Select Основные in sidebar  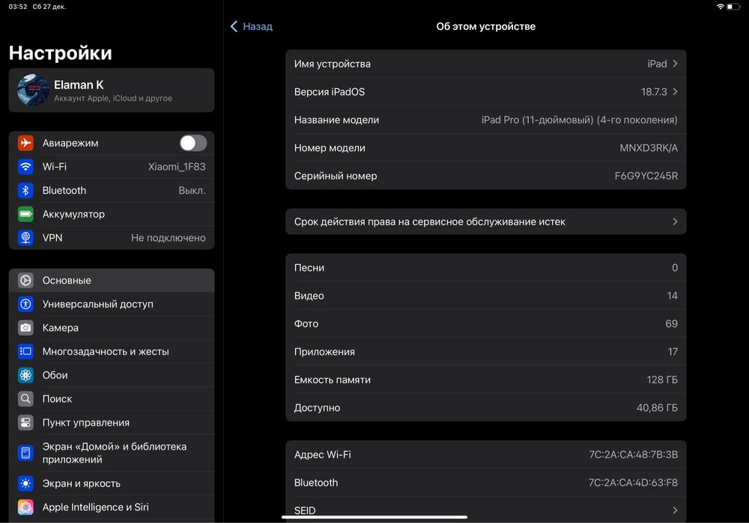[112, 280]
